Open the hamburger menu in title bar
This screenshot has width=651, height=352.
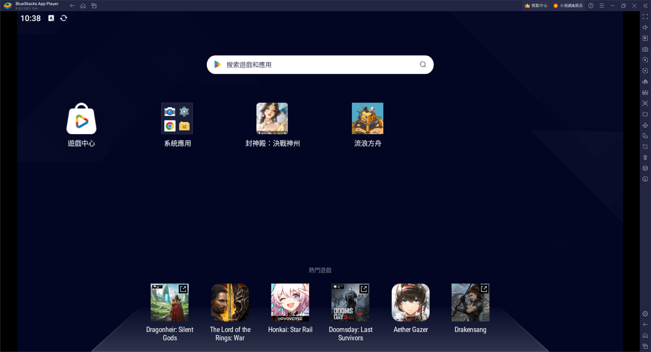(602, 6)
